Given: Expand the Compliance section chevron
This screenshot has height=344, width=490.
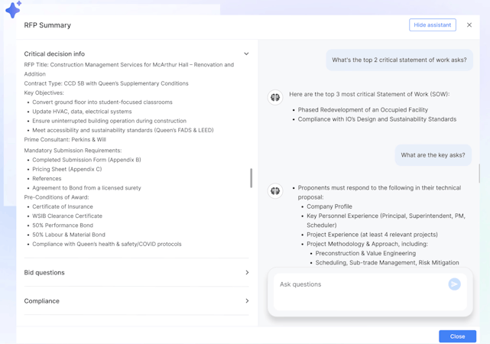Looking at the screenshot, I should pos(247,301).
